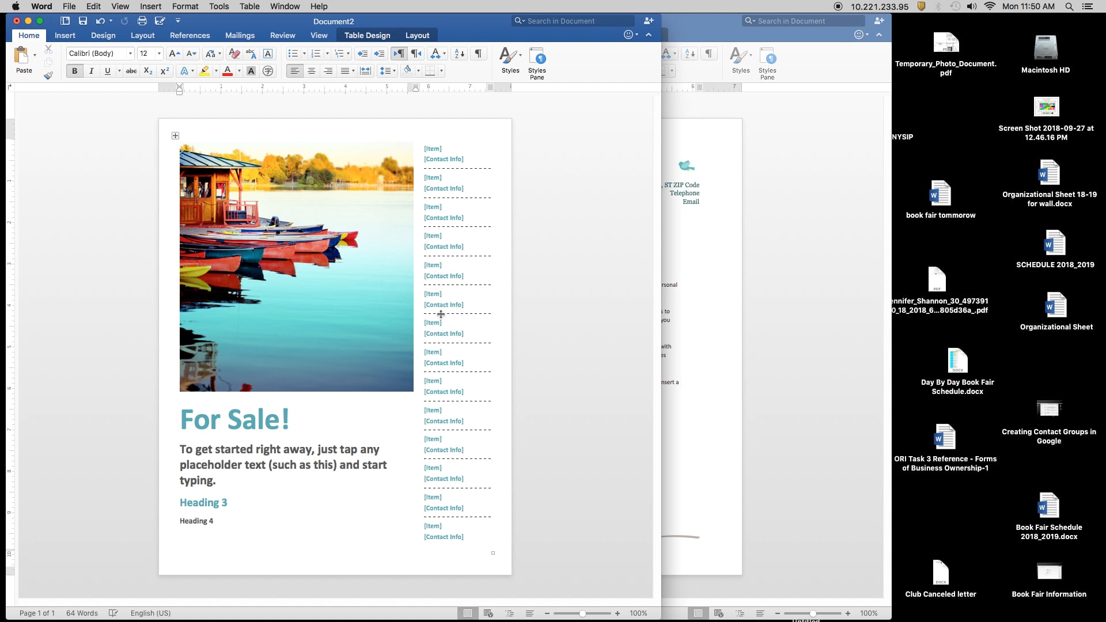Click the Strikethrough abc icon
This screenshot has height=622, width=1106.
click(x=131, y=71)
